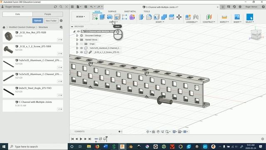Search the data panel

coord(61,7)
